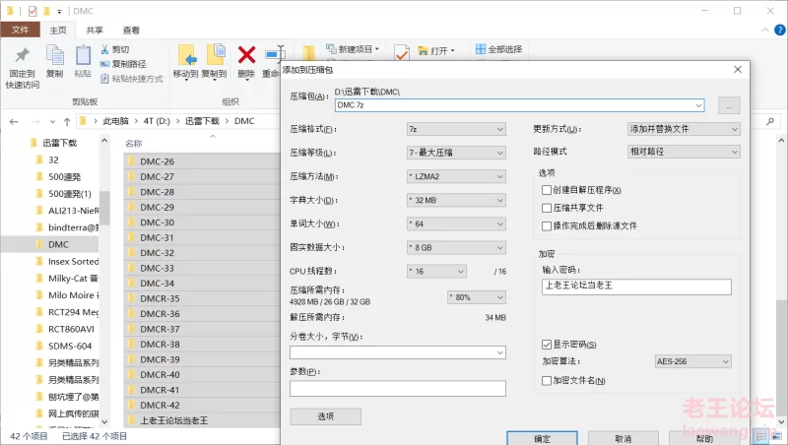This screenshot has width=788, height=445.
Task: Click the 复制 copy icon in ribbon
Action: (54, 57)
